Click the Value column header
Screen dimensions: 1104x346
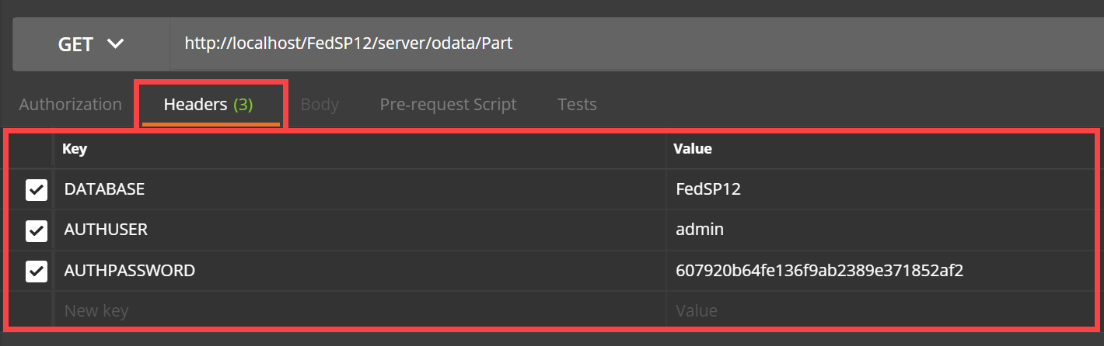click(692, 149)
